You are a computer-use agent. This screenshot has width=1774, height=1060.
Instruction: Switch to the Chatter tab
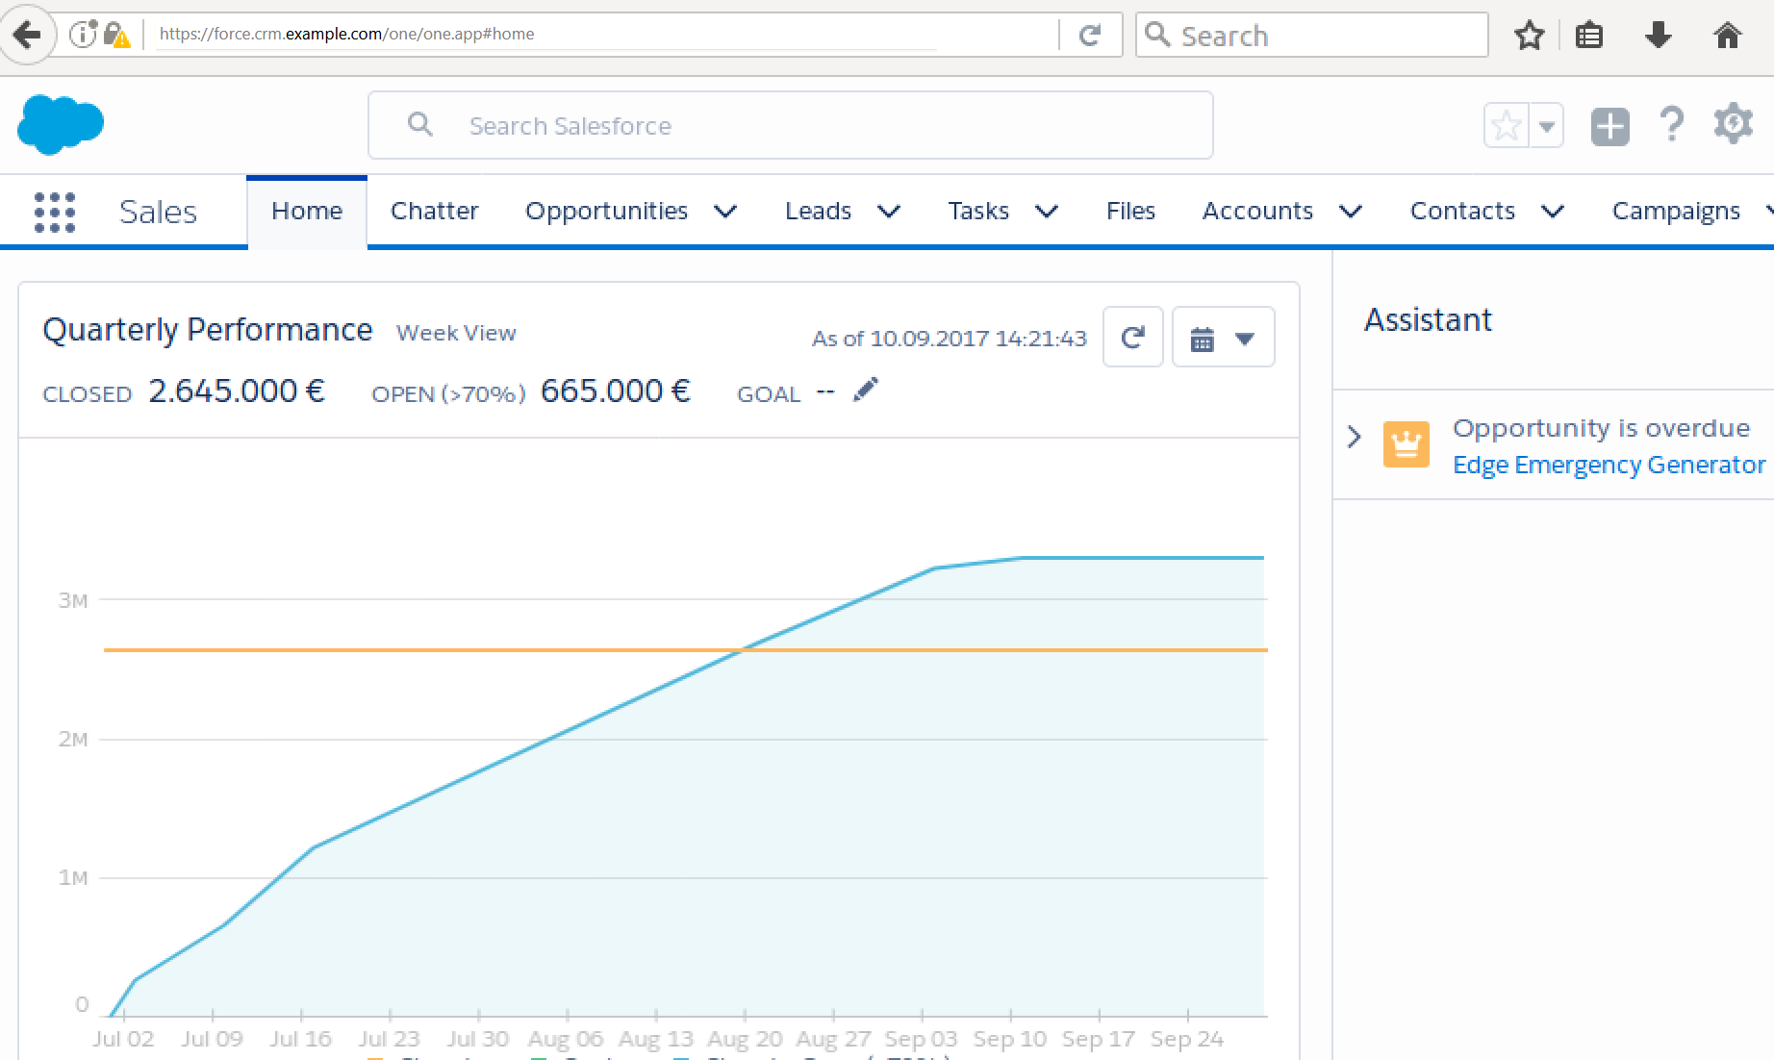[434, 212]
